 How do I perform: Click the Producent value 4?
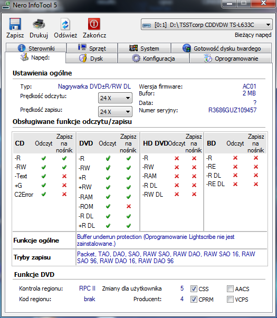tap(182, 299)
